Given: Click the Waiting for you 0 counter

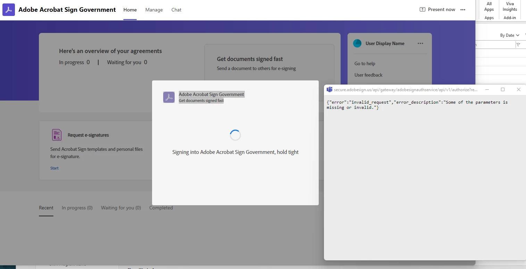Looking at the screenshot, I should pyautogui.click(x=127, y=62).
